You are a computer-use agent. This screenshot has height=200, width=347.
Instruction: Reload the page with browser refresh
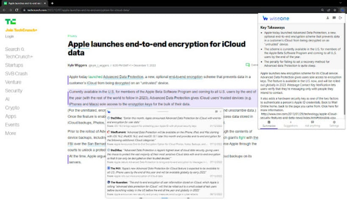[17, 10]
